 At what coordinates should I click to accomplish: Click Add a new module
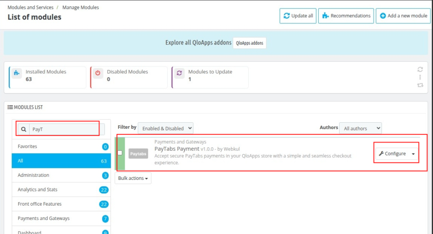tap(403, 16)
